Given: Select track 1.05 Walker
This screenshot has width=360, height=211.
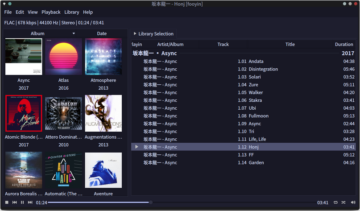Looking at the screenshot, I should click(x=244, y=92).
